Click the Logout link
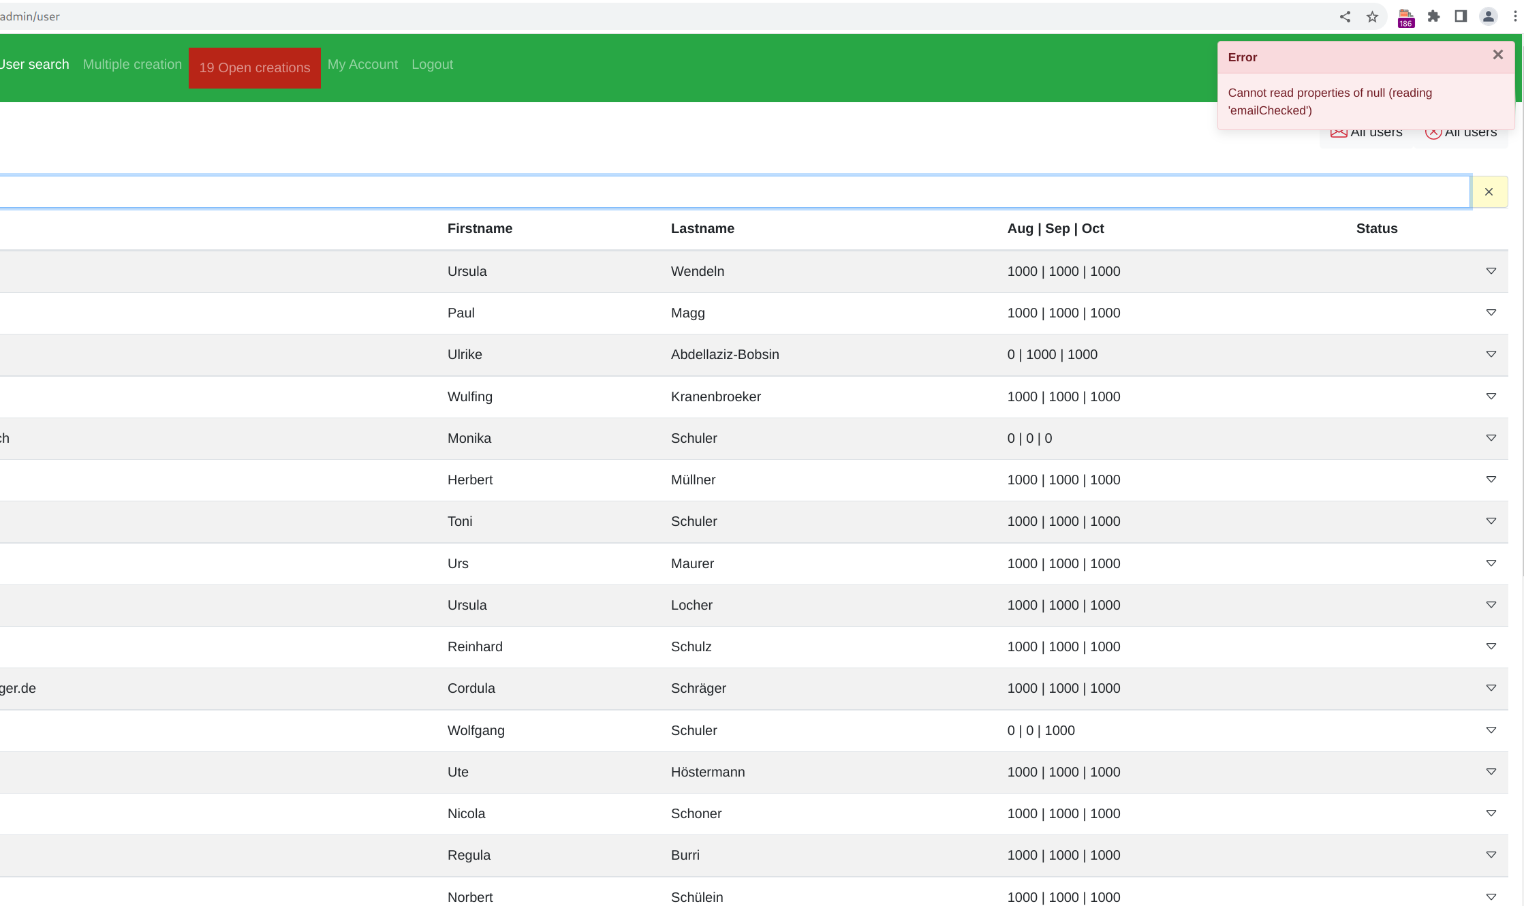Viewport: 1524px width, 906px height. pos(432,65)
